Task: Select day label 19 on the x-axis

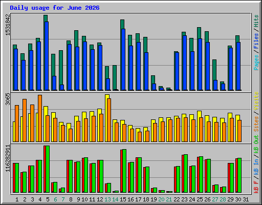Action: click(x=154, y=199)
